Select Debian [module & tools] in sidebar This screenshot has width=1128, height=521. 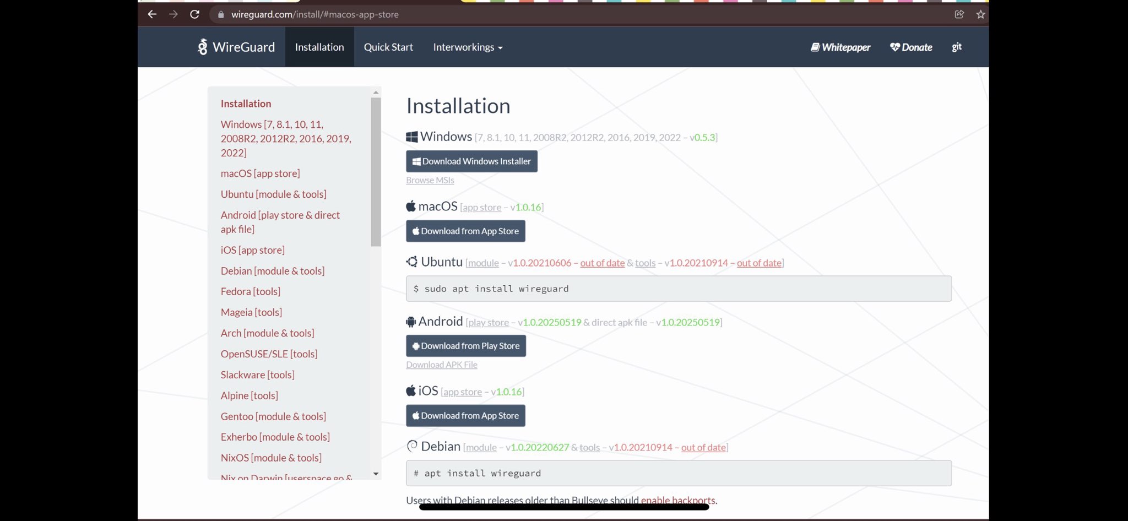(273, 271)
